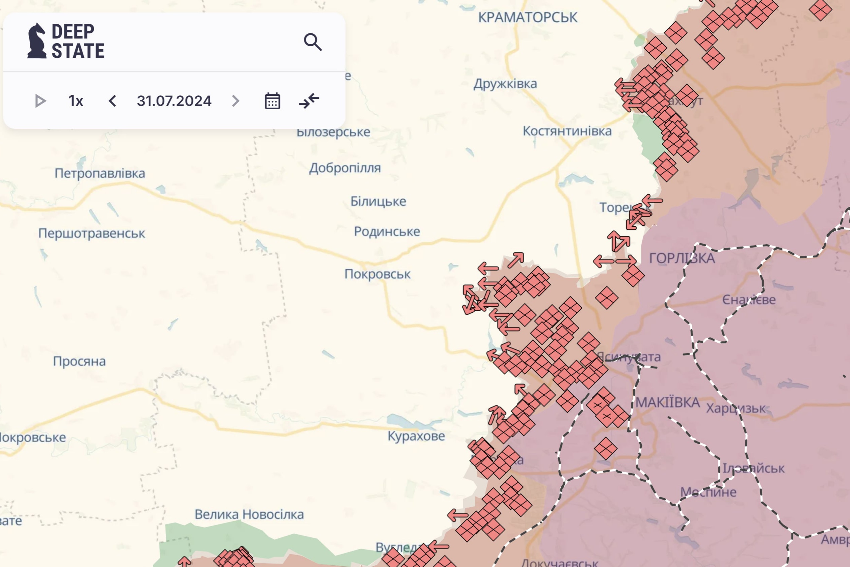Change the 1x playback speed

(76, 101)
